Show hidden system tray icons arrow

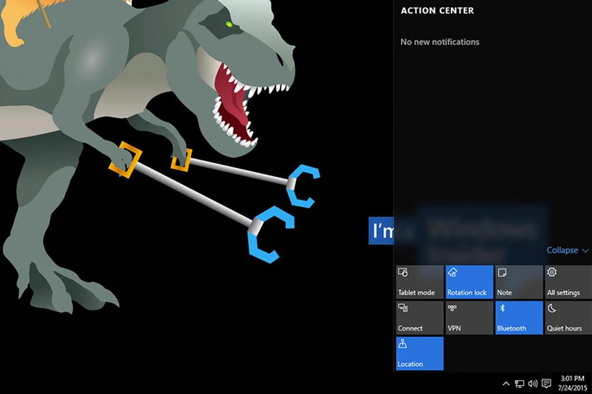click(x=506, y=384)
